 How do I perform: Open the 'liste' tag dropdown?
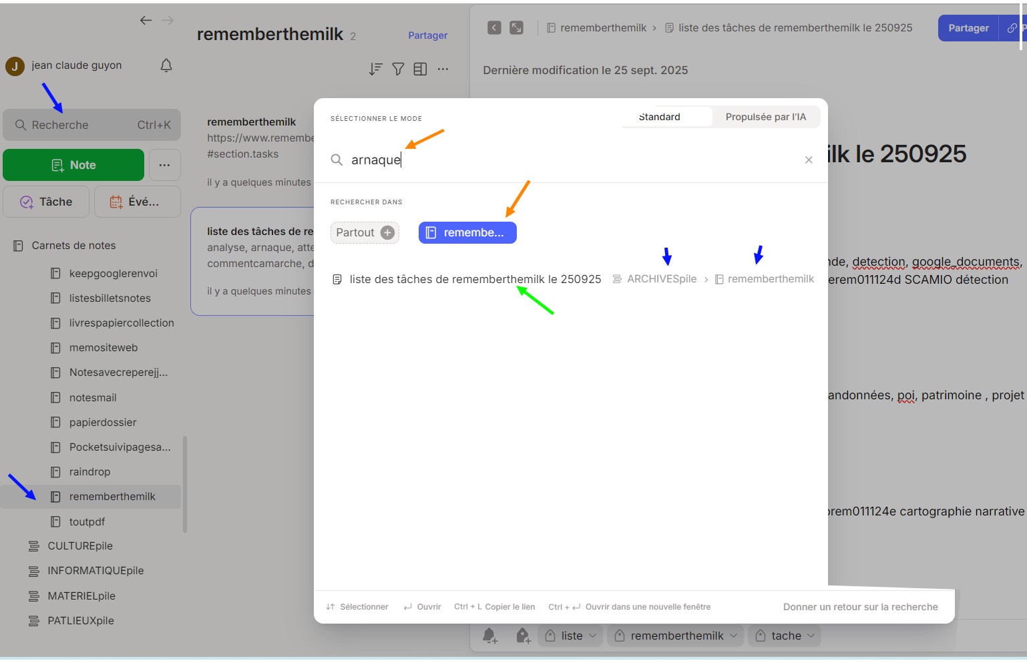pos(571,636)
